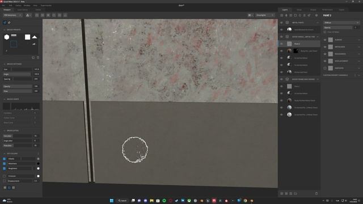Collapse the Brush Jitter section
This screenshot has width=363, height=204.
click(x=5, y=131)
